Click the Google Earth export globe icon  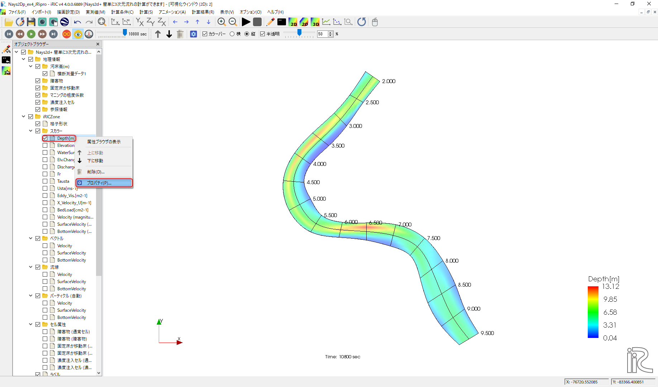pyautogui.click(x=65, y=22)
